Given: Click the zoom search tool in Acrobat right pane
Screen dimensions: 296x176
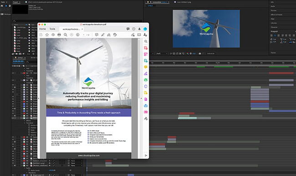Looking at the screenshot, I should [x=146, y=41].
